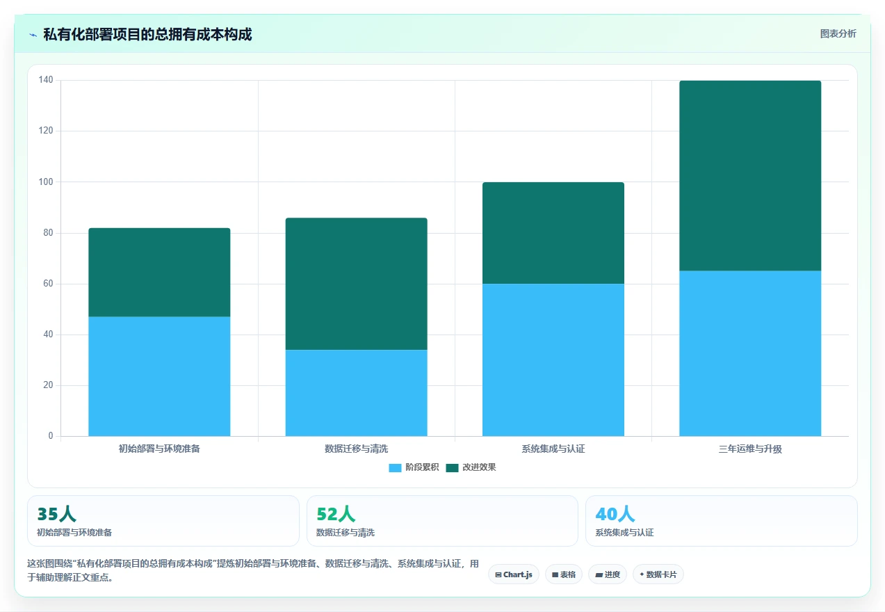Click the blue bar segment for 系统集成与认证
Screen dimensions: 885x612
tap(553, 360)
